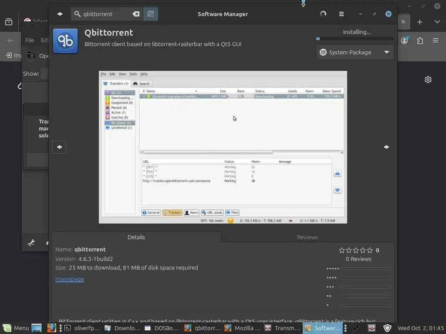
Task: Open the Firefox account icon in browser
Action: point(405,40)
